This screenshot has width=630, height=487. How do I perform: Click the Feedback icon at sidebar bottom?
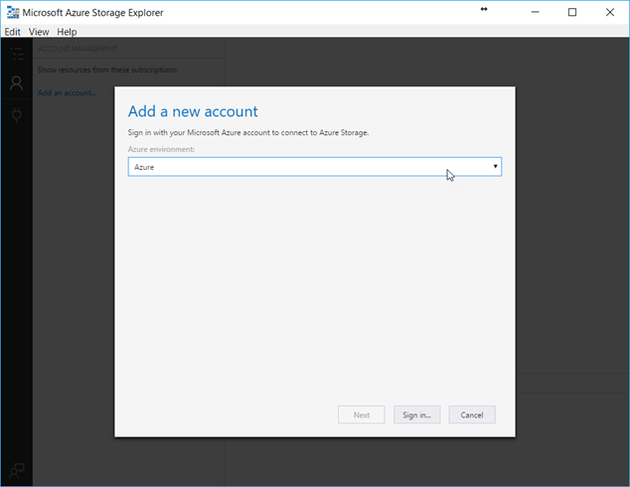coord(17,470)
